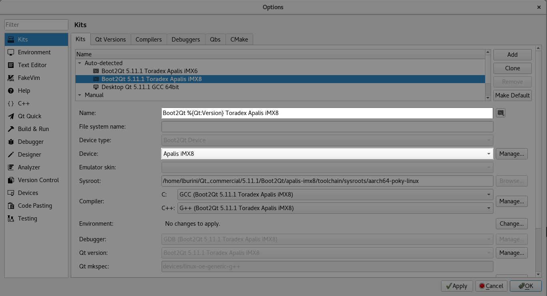Click the kit list scrollbar down arrow
This screenshot has height=296, width=547.
(x=488, y=98)
